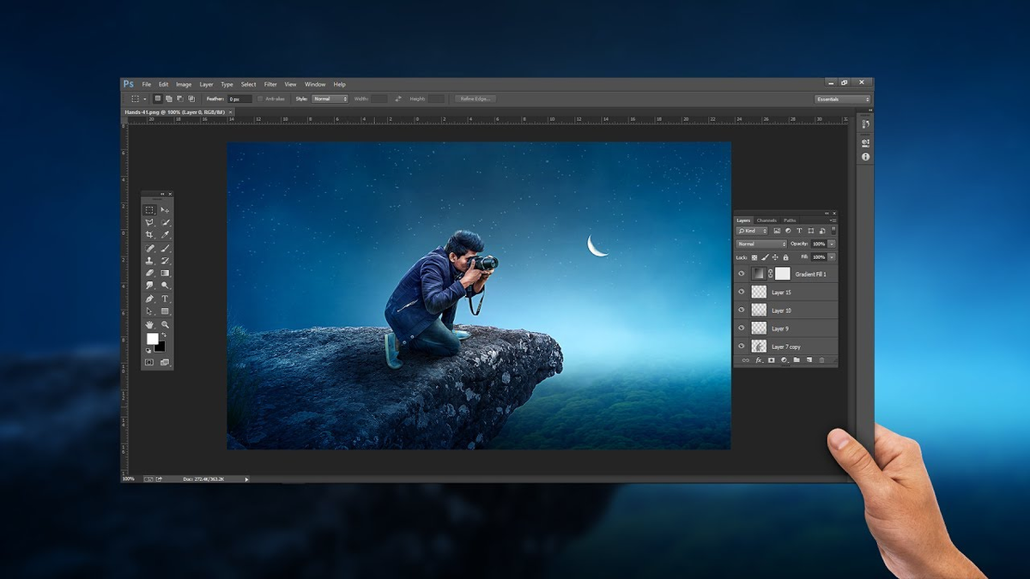
Task: Hide the Gradient Fill 1 layer
Action: click(741, 274)
